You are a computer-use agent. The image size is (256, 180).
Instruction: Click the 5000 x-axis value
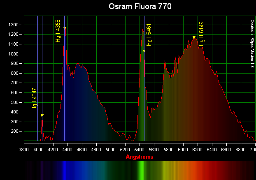click(111, 150)
